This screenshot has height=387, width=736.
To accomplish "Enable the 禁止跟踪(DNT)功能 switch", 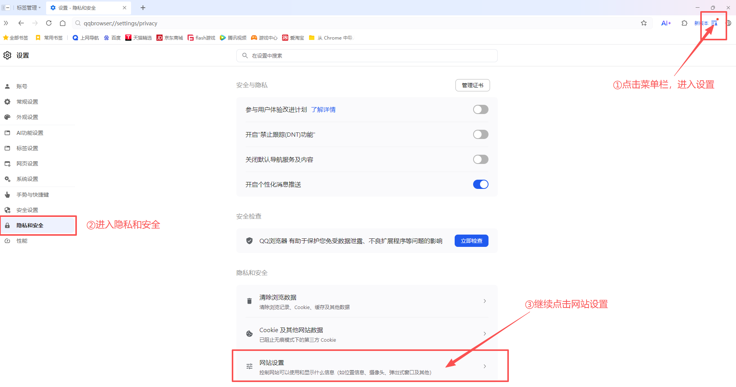I will [481, 134].
